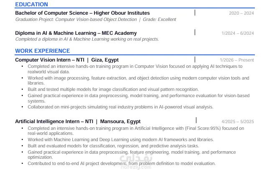This screenshot has height=170, width=272.
Task: Select bullet mentioning Final Score:95%
Action: (x=136, y=131)
